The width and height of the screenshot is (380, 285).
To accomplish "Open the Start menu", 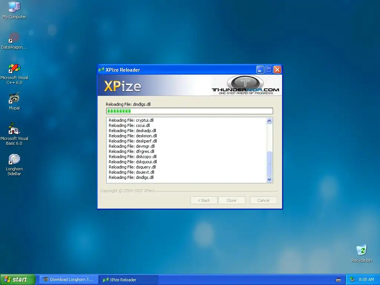I will [17, 279].
